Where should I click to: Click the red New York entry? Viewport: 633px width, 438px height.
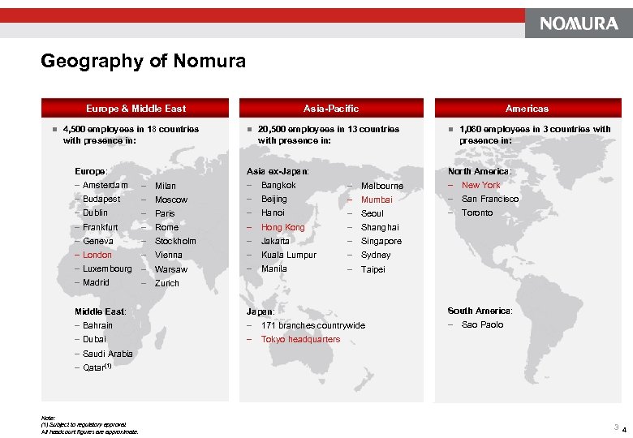480,185
